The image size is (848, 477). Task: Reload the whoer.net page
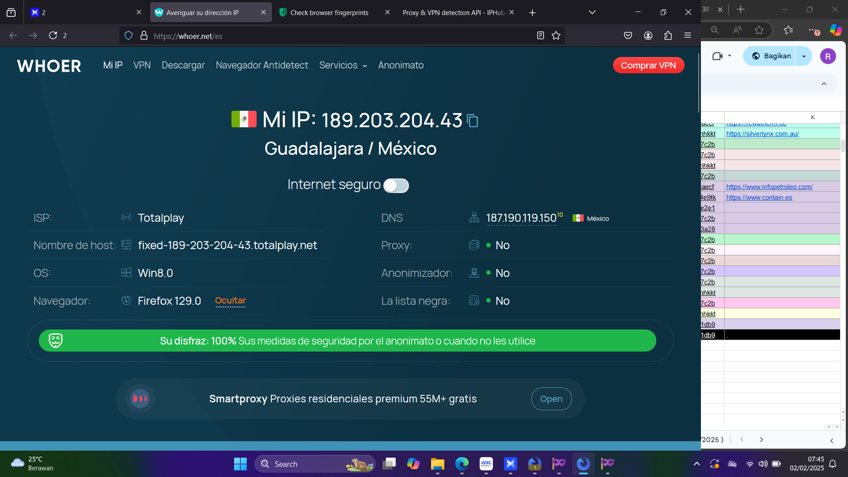[53, 36]
